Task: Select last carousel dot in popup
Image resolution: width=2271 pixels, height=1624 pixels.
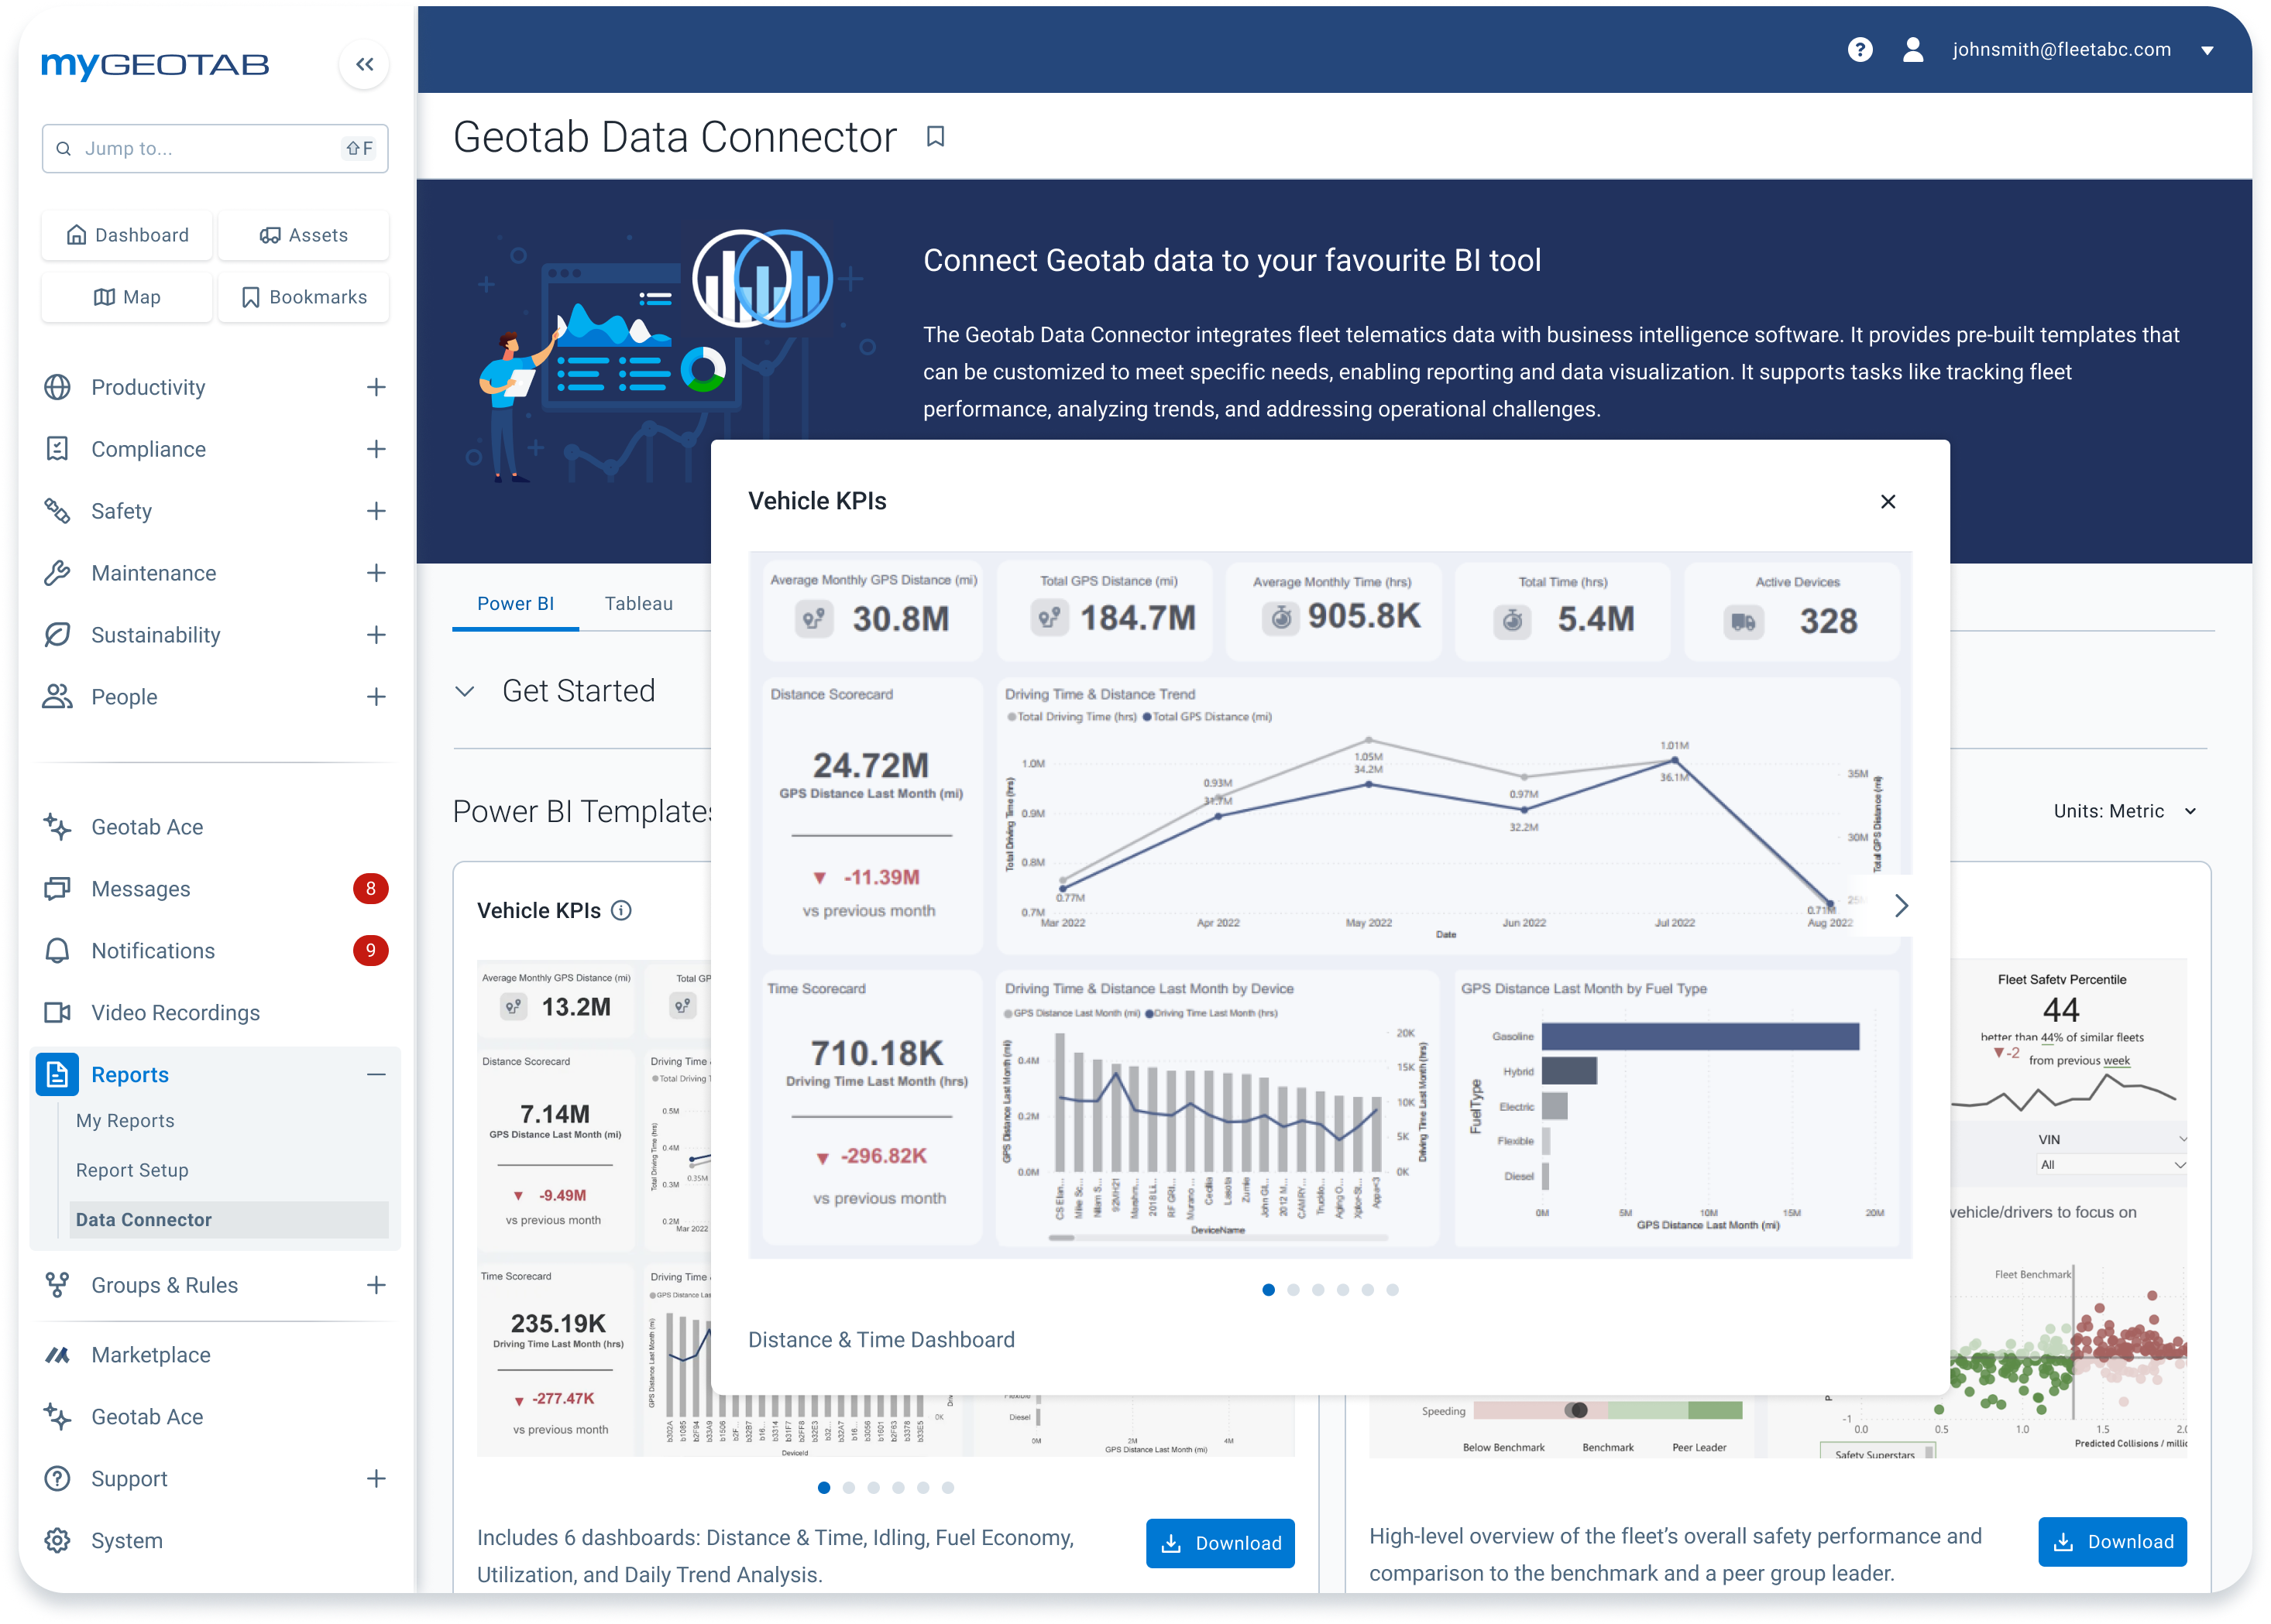Action: 1392,1290
